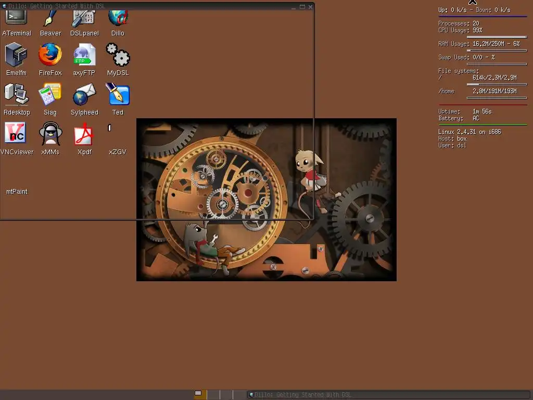The height and width of the screenshot is (400, 533).
Task: Click the CPU Usage 99% readout
Action: [460, 30]
